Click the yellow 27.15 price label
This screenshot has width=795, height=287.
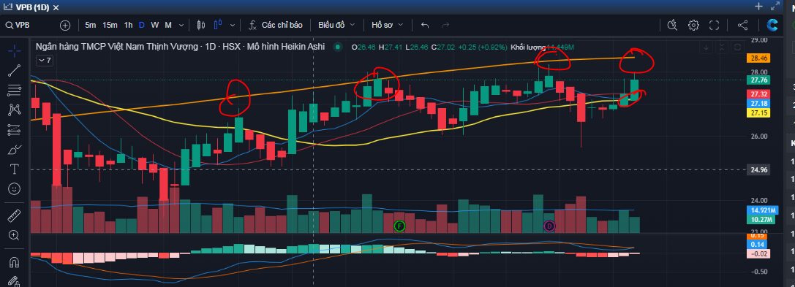pos(759,113)
